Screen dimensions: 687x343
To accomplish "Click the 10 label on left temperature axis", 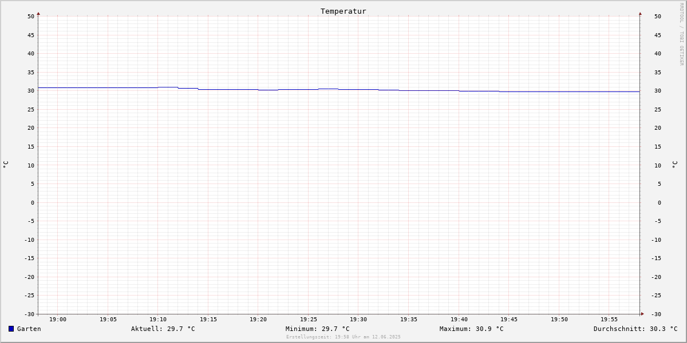I will [x=31, y=165].
